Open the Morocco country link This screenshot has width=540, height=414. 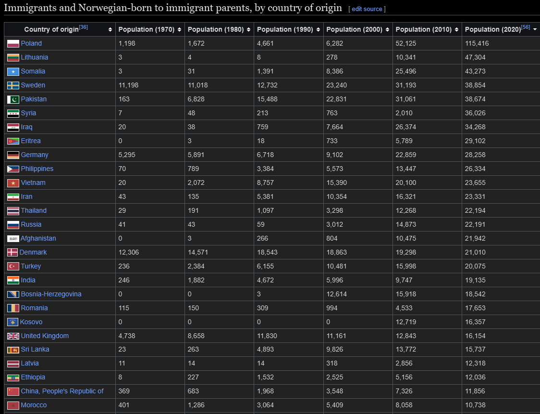tap(34, 405)
